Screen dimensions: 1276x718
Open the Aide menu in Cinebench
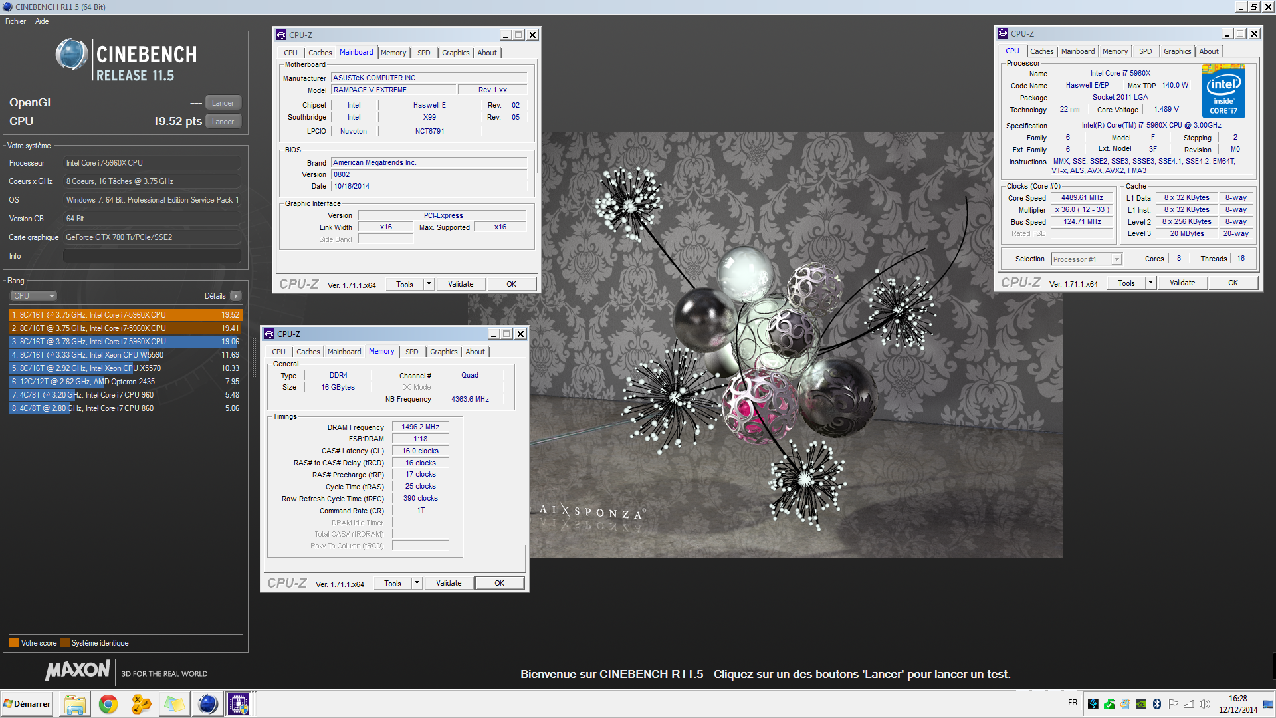[x=42, y=21]
